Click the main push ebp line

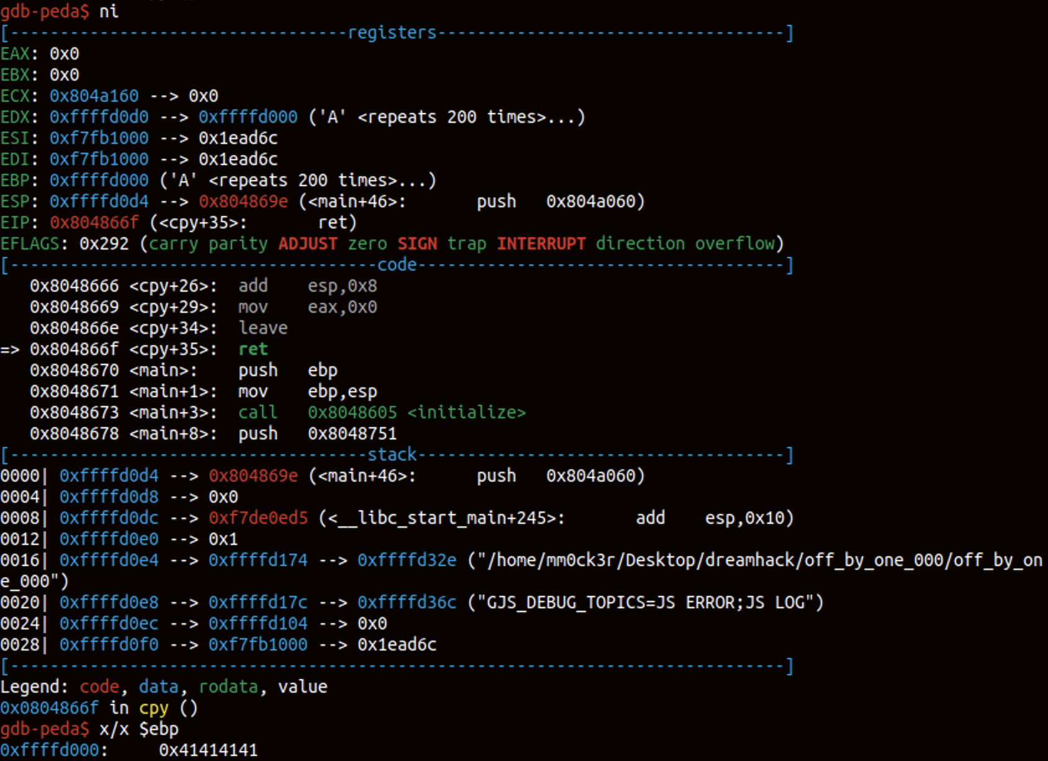pyautogui.click(x=184, y=371)
